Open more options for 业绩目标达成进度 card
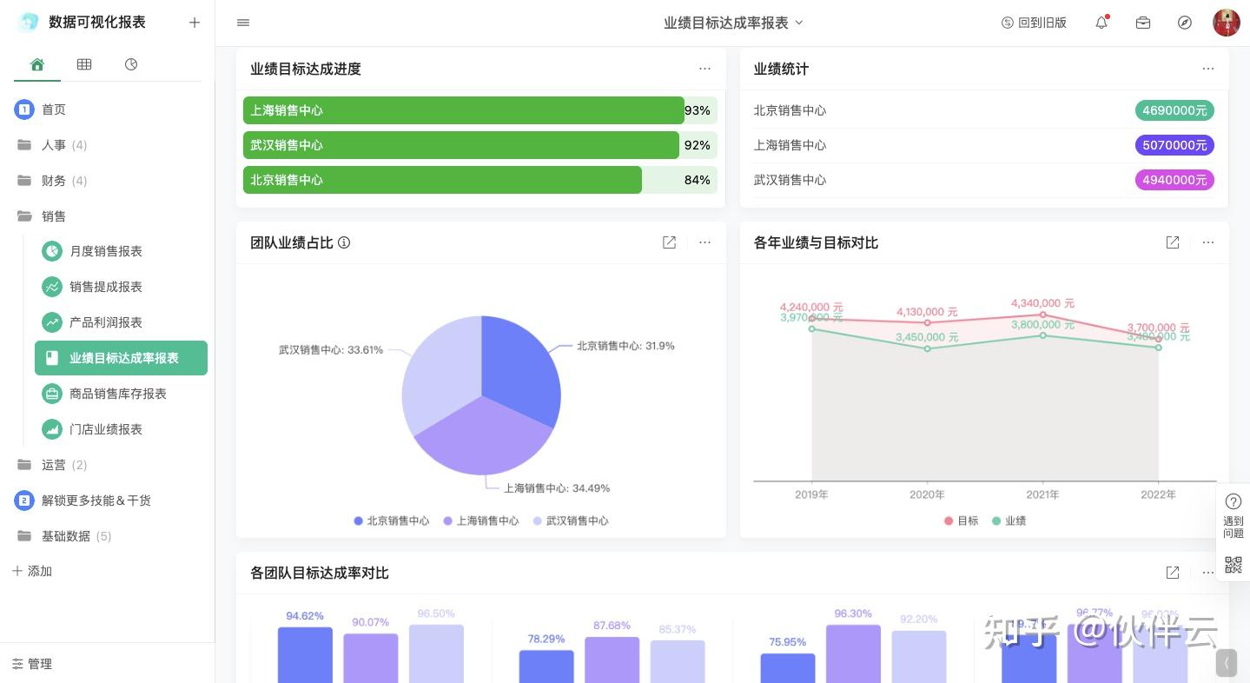 pos(704,69)
